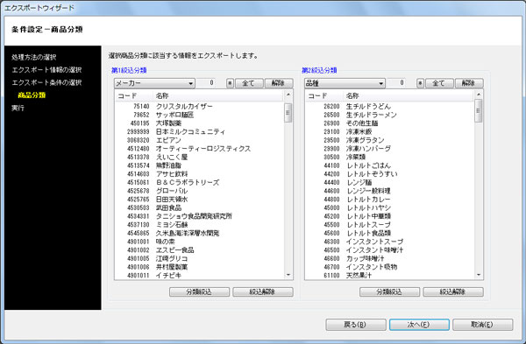Open エクスポート条件の選択 step in sidebar
Image resolution: width=526 pixels, height=344 pixels.
tap(46, 83)
